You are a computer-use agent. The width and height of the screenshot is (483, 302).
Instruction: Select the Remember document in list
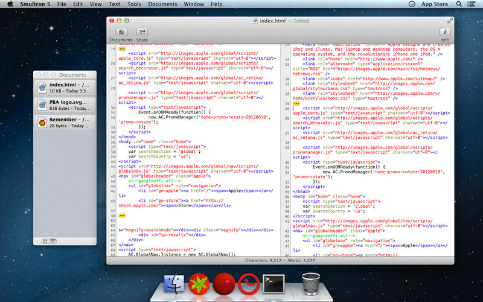point(65,123)
